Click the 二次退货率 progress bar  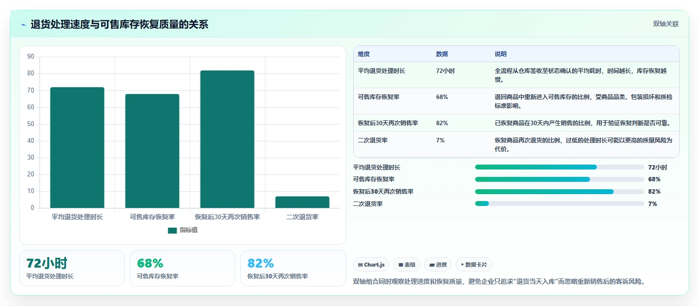pos(559,204)
